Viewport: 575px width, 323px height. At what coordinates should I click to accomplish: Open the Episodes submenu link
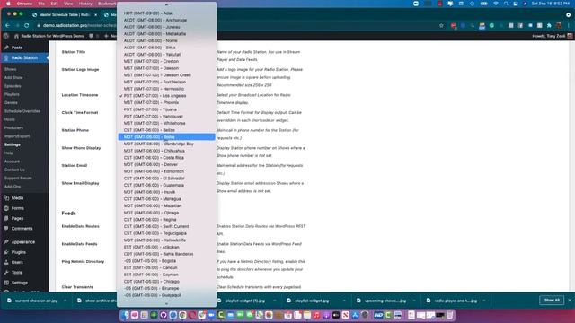(13, 86)
